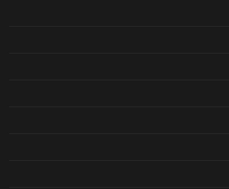
Task: Click the first horizontal divider line
Action: (119, 26)
